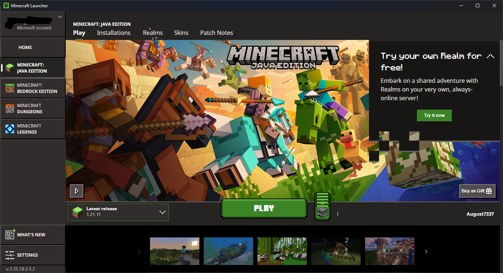Collapse the Realm promo panel with the chevron
Image resolution: width=503 pixels, height=273 pixels.
tap(491, 56)
